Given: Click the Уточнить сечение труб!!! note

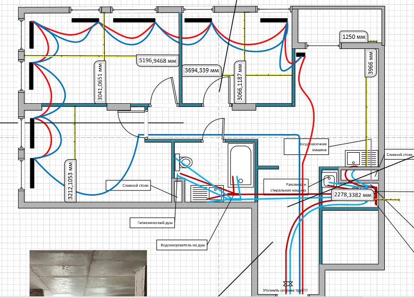Looking at the screenshot, I should point(285,290).
